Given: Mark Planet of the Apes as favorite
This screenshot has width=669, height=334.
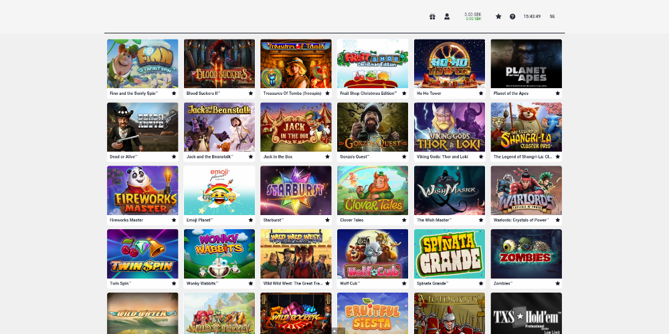Looking at the screenshot, I should pos(558,94).
